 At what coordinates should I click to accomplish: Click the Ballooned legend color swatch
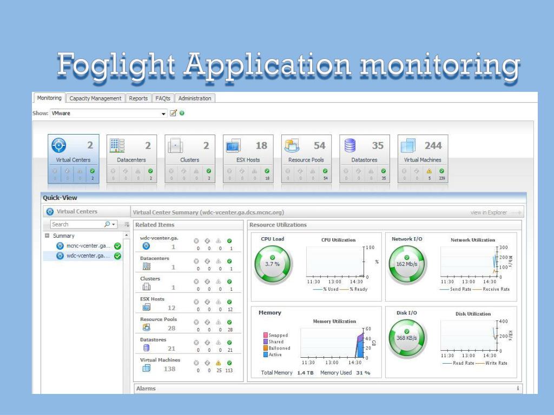click(265, 347)
